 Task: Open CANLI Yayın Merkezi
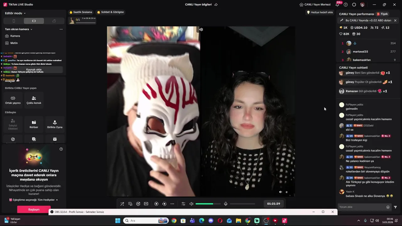(x=315, y=5)
